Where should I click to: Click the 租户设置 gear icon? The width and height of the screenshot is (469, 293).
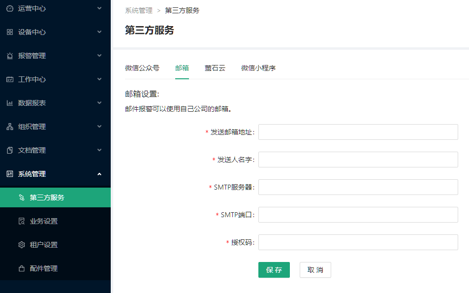[22, 245]
